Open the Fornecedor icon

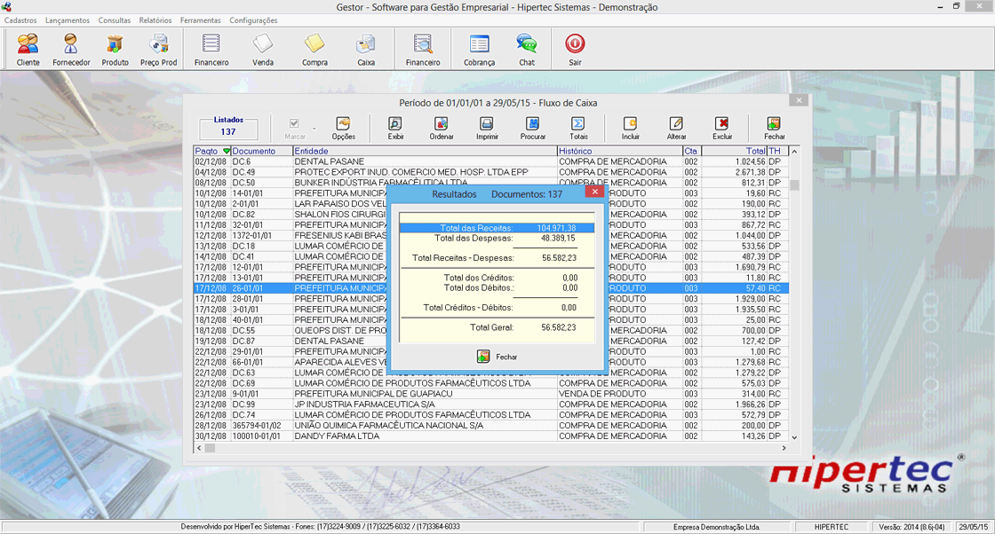(71, 50)
